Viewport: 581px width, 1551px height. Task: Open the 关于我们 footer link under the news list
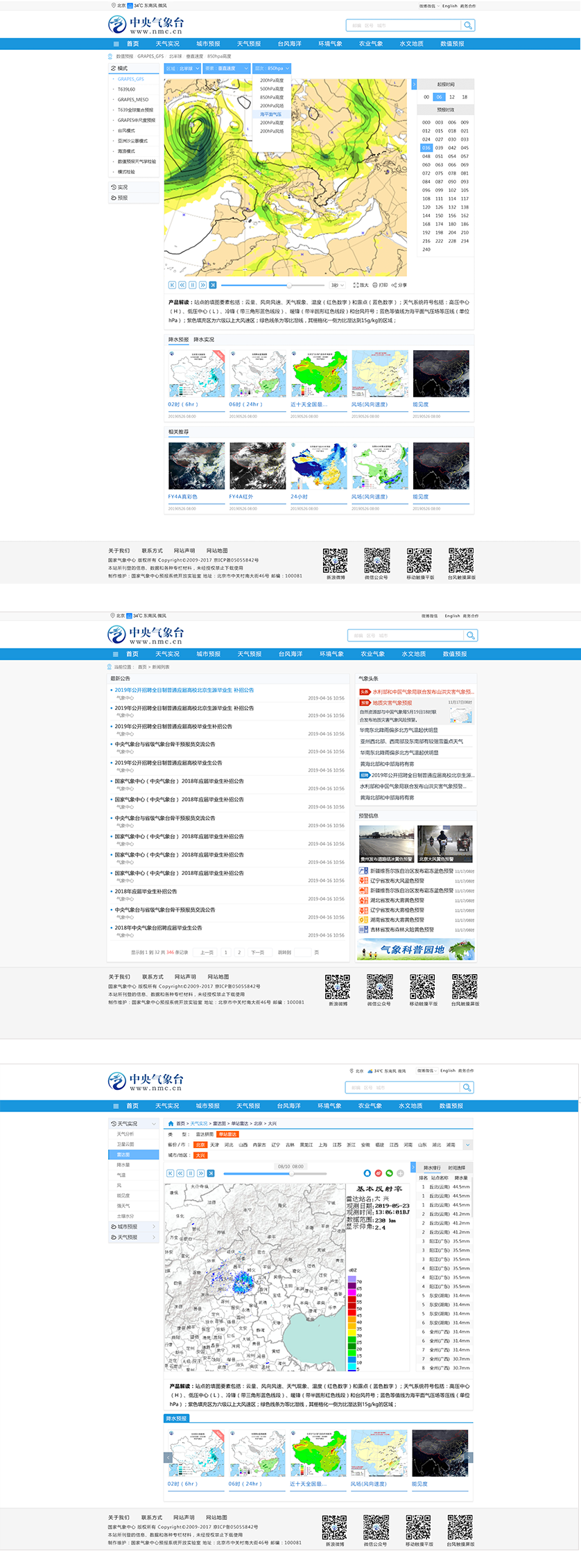point(119,977)
